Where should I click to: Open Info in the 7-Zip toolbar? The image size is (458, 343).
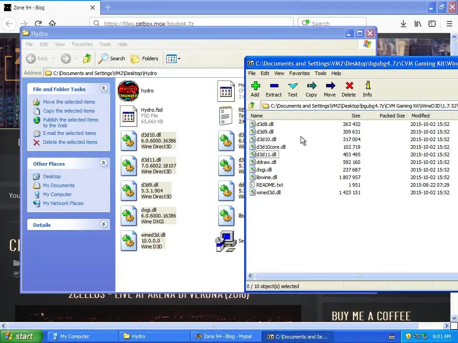click(368, 89)
